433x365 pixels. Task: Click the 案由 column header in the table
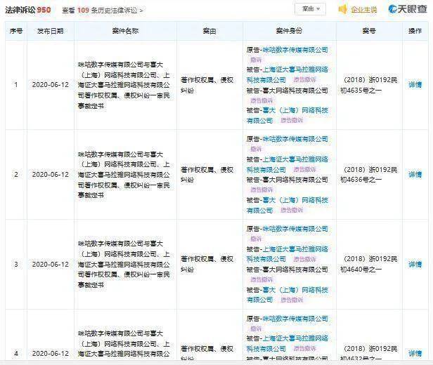tap(209, 31)
